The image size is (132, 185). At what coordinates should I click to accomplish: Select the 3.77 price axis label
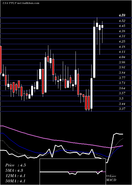[122, 78]
